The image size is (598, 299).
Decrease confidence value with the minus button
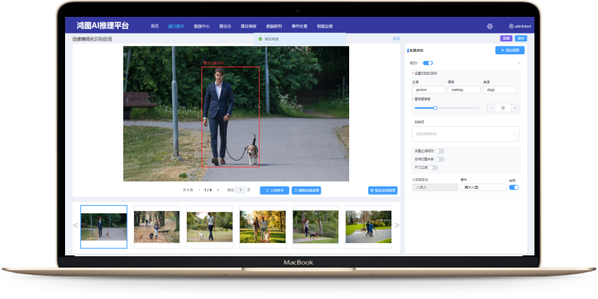tap(492, 108)
